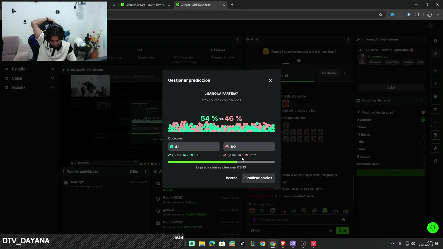Select the 6 meses radio option
The width and height of the screenshot is (443, 249).
point(423,157)
